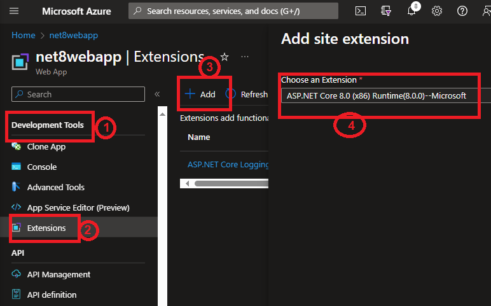Click the Refresh circular arrow icon
The height and width of the screenshot is (306, 491).
pyautogui.click(x=231, y=94)
